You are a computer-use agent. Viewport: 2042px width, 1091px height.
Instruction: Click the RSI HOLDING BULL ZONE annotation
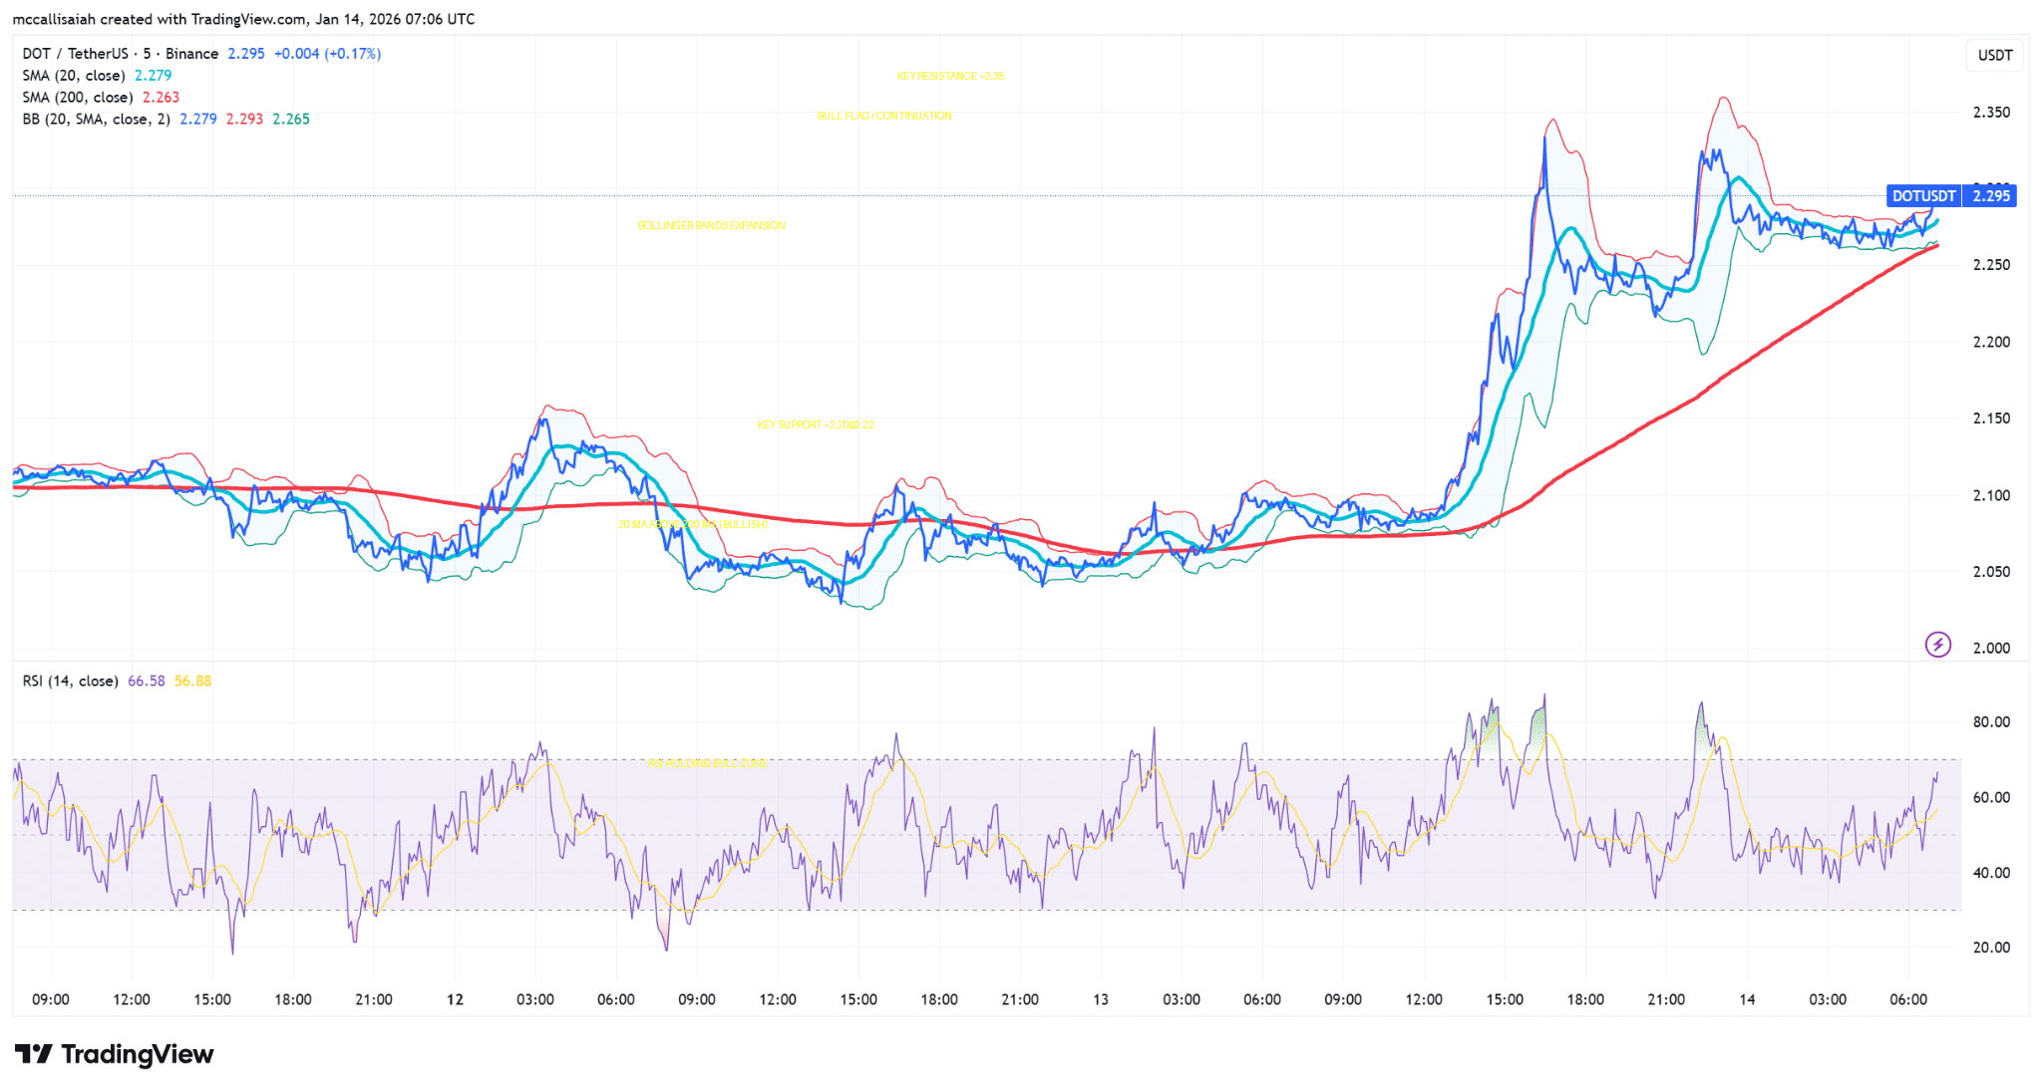tap(707, 764)
